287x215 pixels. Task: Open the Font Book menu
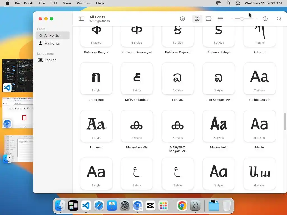coord(24,3)
